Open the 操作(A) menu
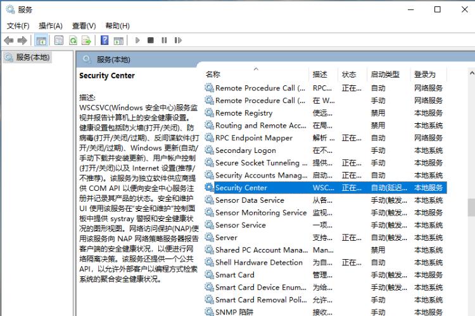Viewport: 475px width, 316px height. tap(51, 26)
